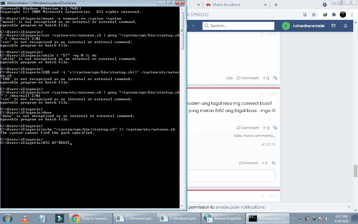Open a new Chrome tab
Image resolution: width=358 pixels, height=224 pixels.
[x=276, y=5]
